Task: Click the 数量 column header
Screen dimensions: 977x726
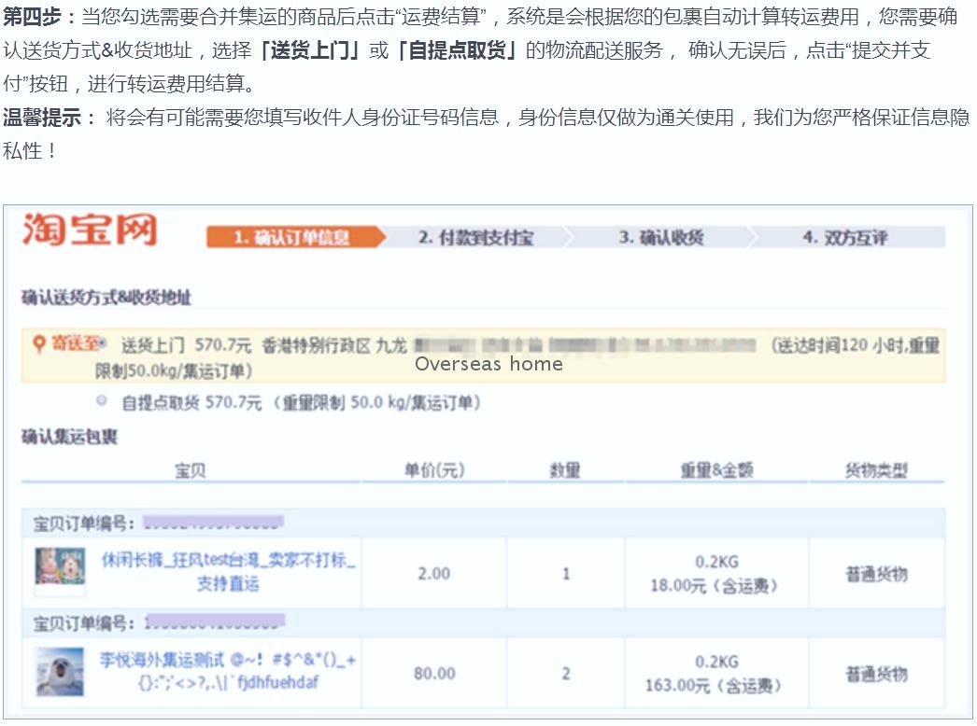Action: [x=565, y=470]
